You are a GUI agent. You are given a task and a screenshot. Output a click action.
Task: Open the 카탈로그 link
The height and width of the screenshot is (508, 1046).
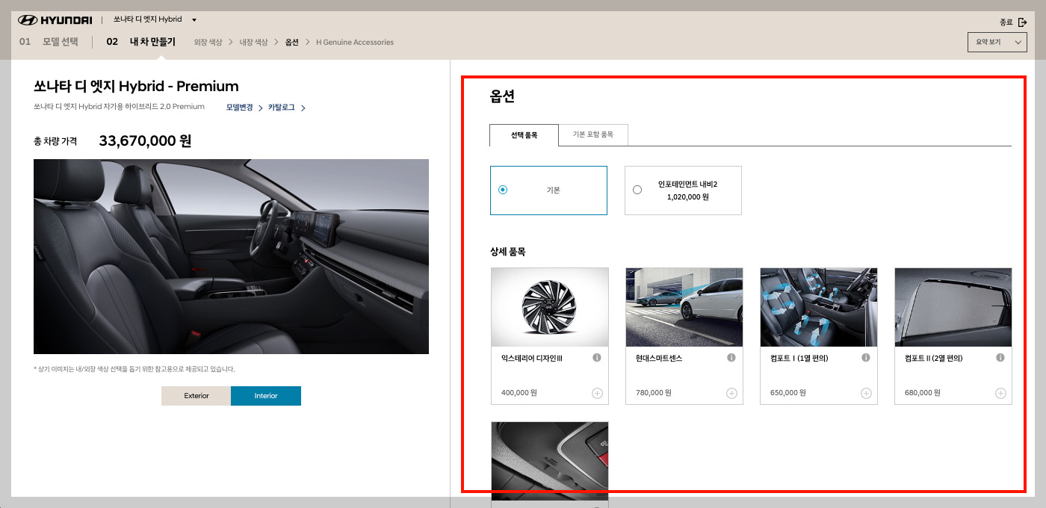(x=282, y=108)
